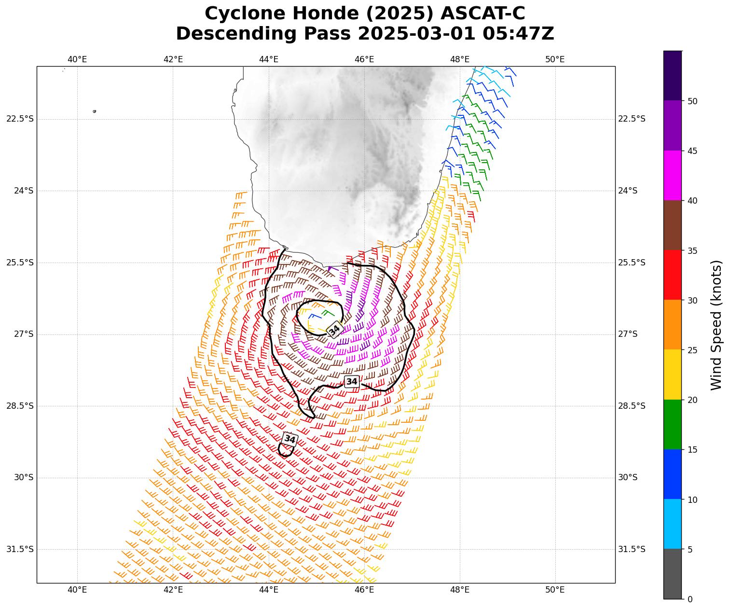Screen dimensions: 730x610
Task: Select the gray 0–5 knot colorbar band
Action: [672, 574]
